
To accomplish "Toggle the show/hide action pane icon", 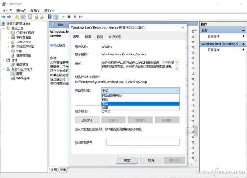I will point(56,17).
